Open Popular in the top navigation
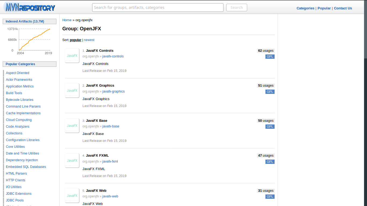Screen dimensions: 367x206 324,8
